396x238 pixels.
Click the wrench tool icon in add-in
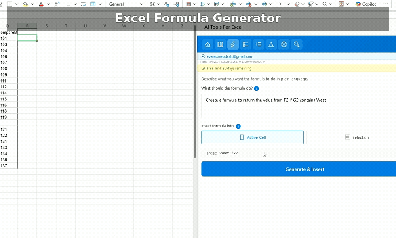[x=296, y=44]
